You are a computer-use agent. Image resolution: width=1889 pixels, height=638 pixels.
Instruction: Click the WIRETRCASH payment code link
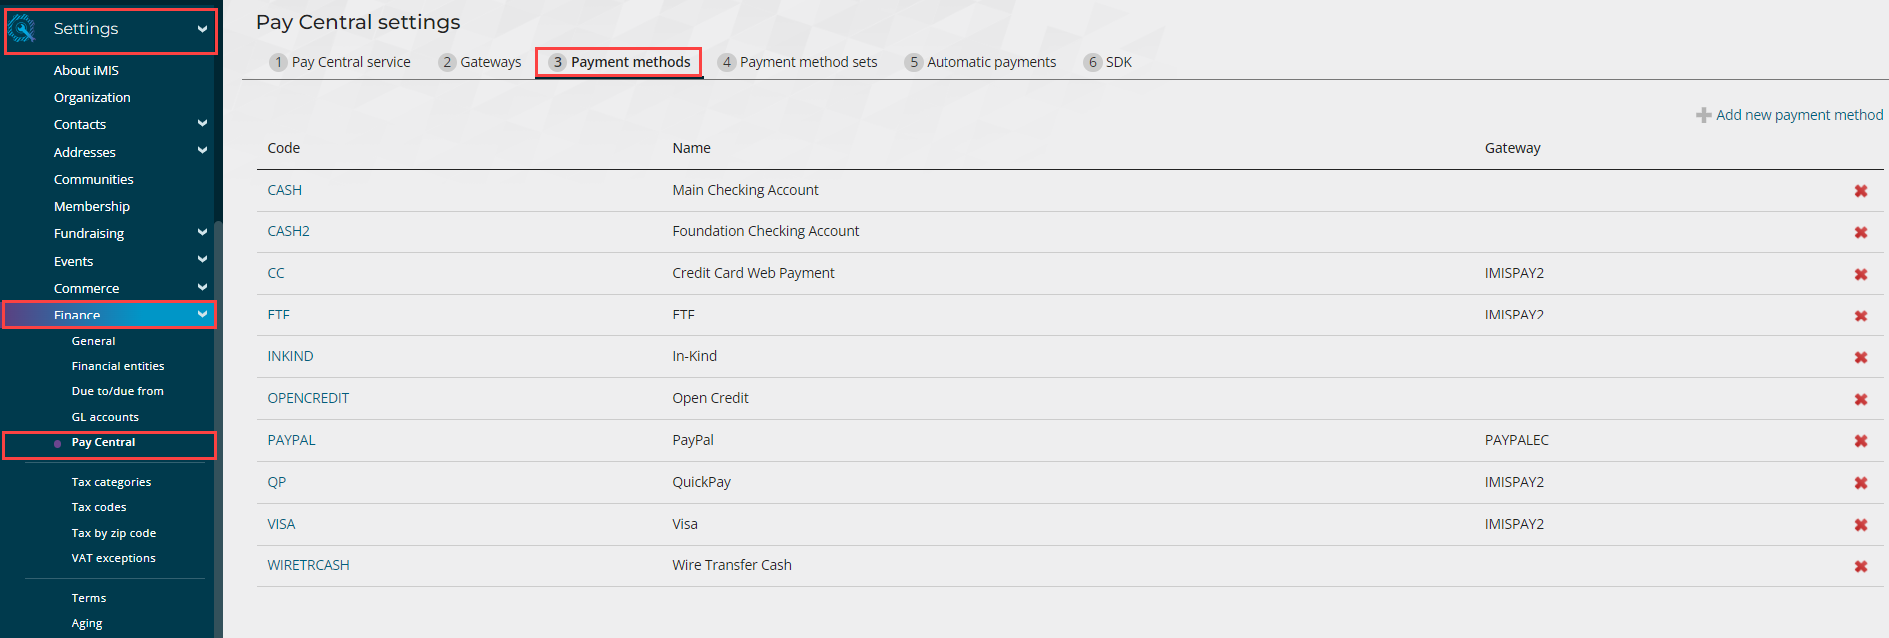tap(308, 565)
